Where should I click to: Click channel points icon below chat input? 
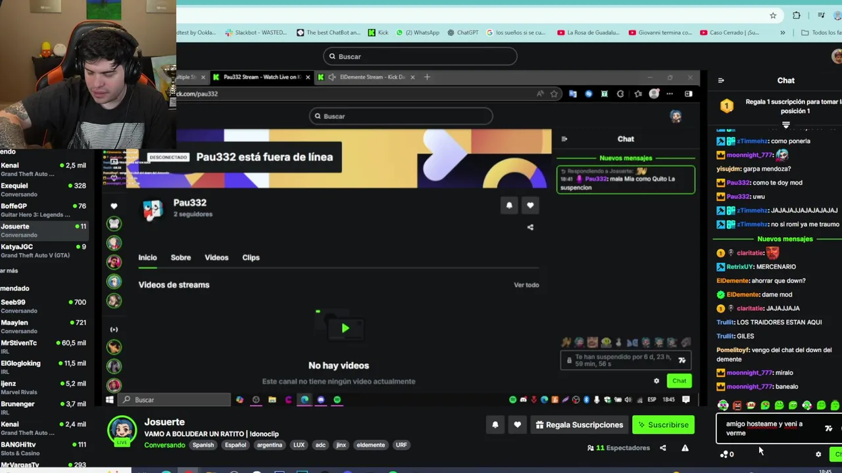coord(724,454)
